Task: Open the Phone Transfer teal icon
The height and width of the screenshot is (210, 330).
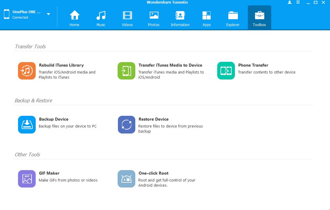Action: pos(226,71)
